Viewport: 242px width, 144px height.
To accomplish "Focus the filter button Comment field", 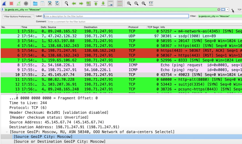I will (x=145, y=22).
